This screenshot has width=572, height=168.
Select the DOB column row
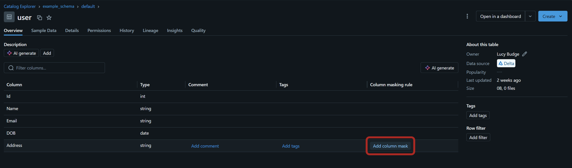coord(231,134)
